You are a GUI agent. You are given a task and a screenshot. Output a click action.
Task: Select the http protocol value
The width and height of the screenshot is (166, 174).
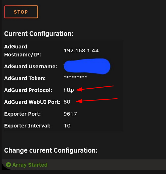(x=69, y=90)
